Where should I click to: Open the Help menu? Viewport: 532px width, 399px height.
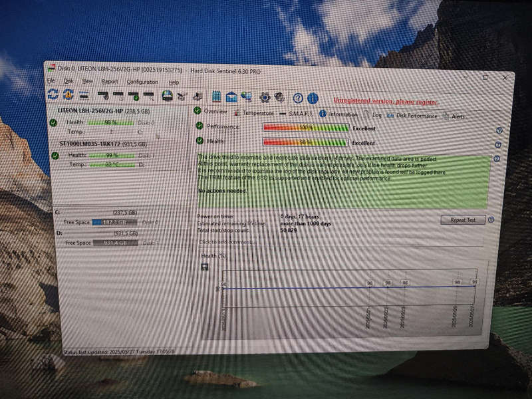[174, 82]
